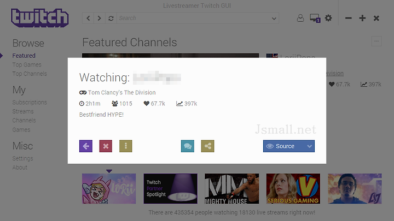Image resolution: width=394 pixels, height=221 pixels.
Task: Click the Tom Clancy's The Division game text
Action: 122,92
